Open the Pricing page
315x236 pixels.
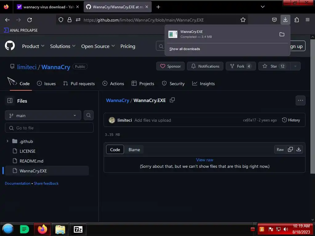tap(128, 46)
